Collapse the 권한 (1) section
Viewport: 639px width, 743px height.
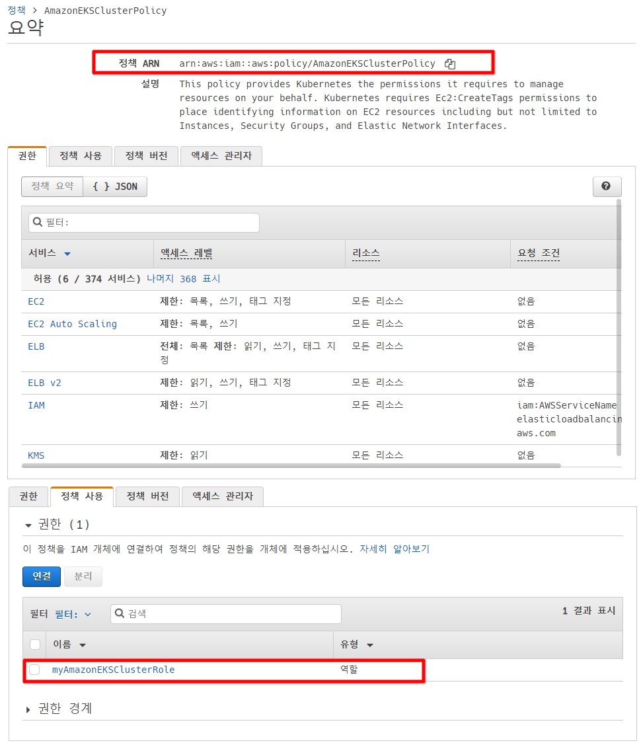click(x=28, y=525)
